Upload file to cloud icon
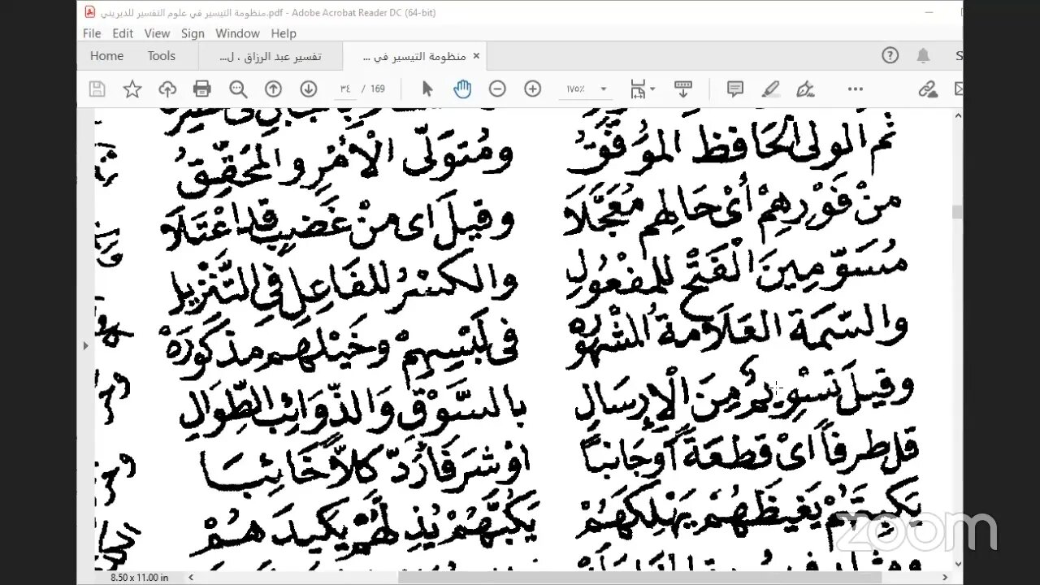The height and width of the screenshot is (585, 1040). [x=167, y=89]
